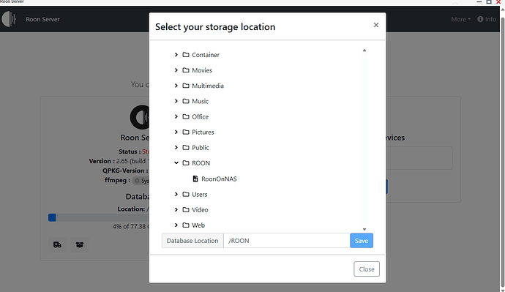The image size is (505, 292).
Task: Choose Web in folder tree
Action: coord(198,225)
